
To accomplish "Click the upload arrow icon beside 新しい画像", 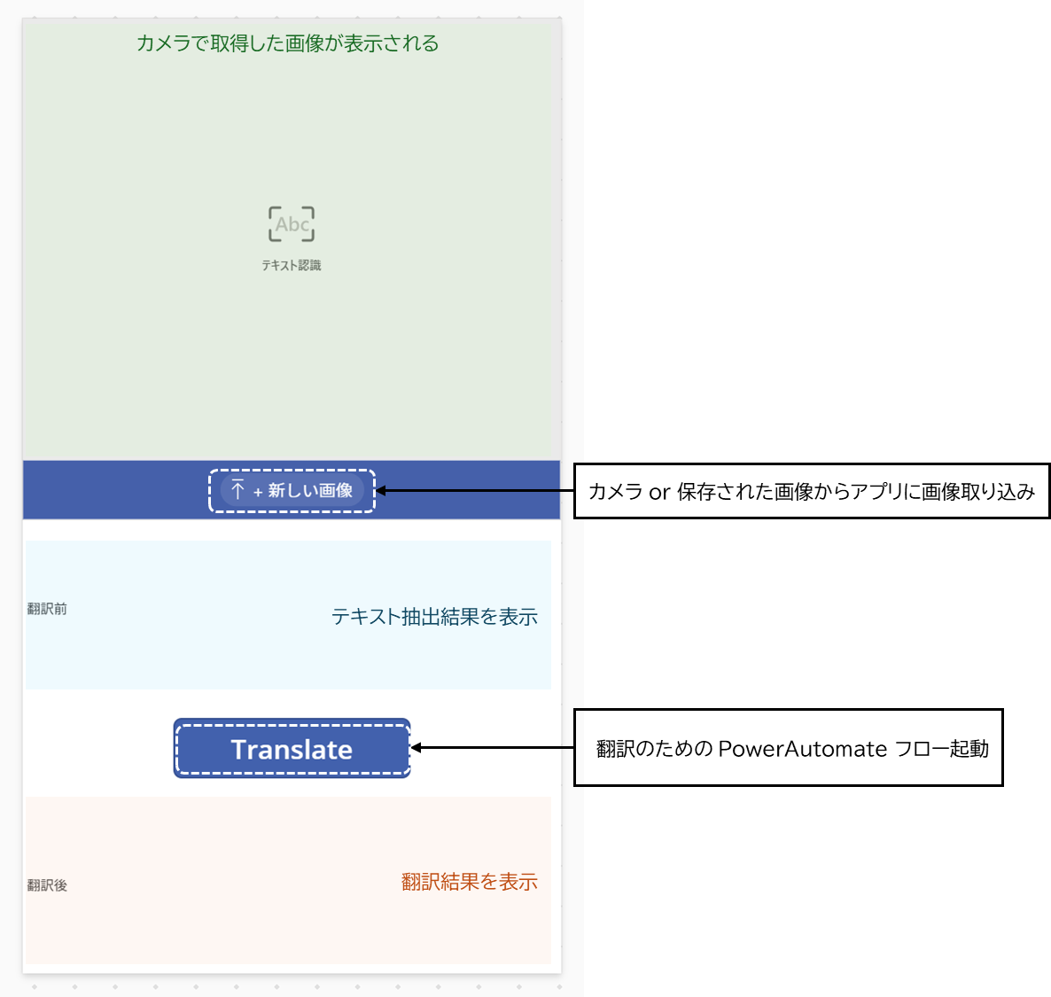I will click(x=237, y=490).
